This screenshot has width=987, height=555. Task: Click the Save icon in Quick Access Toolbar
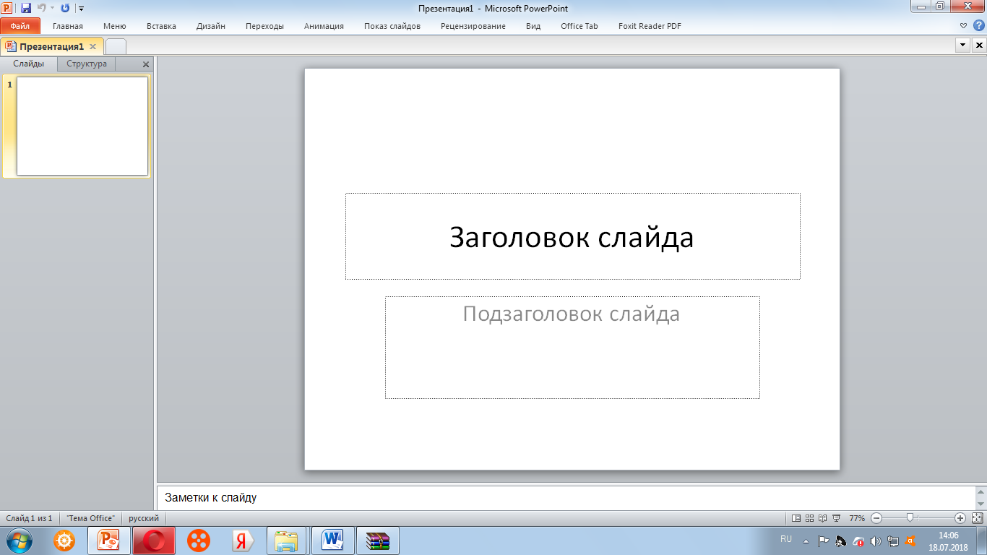coord(26,8)
